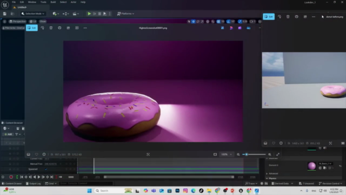Viewport: 346px width, 195px height.
Task: Delete the donut before.png image
Action: 288,17
